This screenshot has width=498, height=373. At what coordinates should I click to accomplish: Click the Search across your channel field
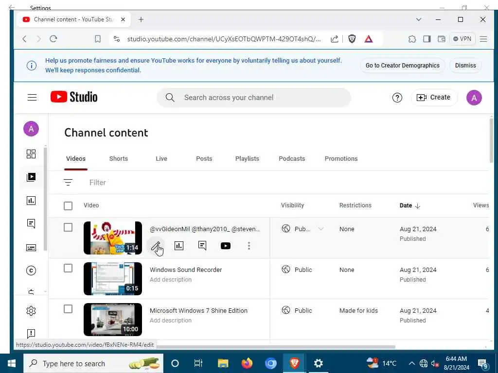[x=253, y=97]
